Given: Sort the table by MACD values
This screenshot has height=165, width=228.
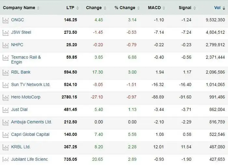Looking at the screenshot, I should (x=154, y=8).
